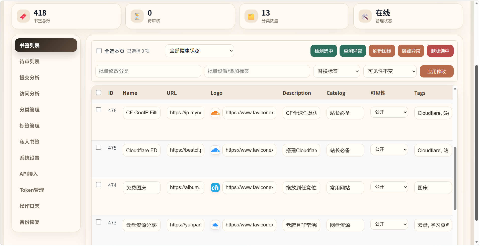Check the 全选本页 select-all checkbox

(x=99, y=51)
